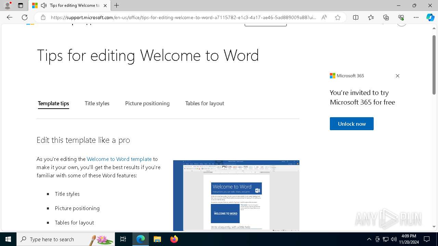
Task: Switch to Title styles tab
Action: [97, 104]
